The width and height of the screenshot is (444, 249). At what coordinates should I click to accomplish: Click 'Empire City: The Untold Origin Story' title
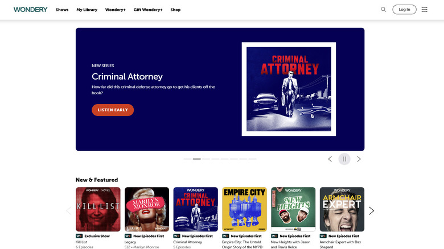click(x=242, y=244)
